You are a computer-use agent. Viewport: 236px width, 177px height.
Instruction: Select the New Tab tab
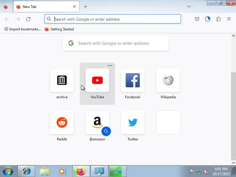pos(46,6)
